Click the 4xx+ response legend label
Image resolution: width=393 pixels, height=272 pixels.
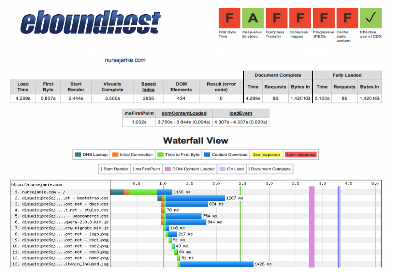click(x=301, y=155)
